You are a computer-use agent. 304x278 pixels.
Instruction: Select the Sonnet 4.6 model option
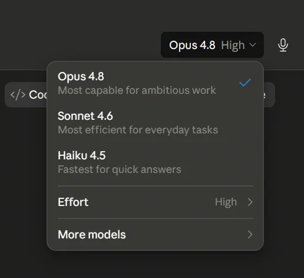pyautogui.click(x=156, y=123)
